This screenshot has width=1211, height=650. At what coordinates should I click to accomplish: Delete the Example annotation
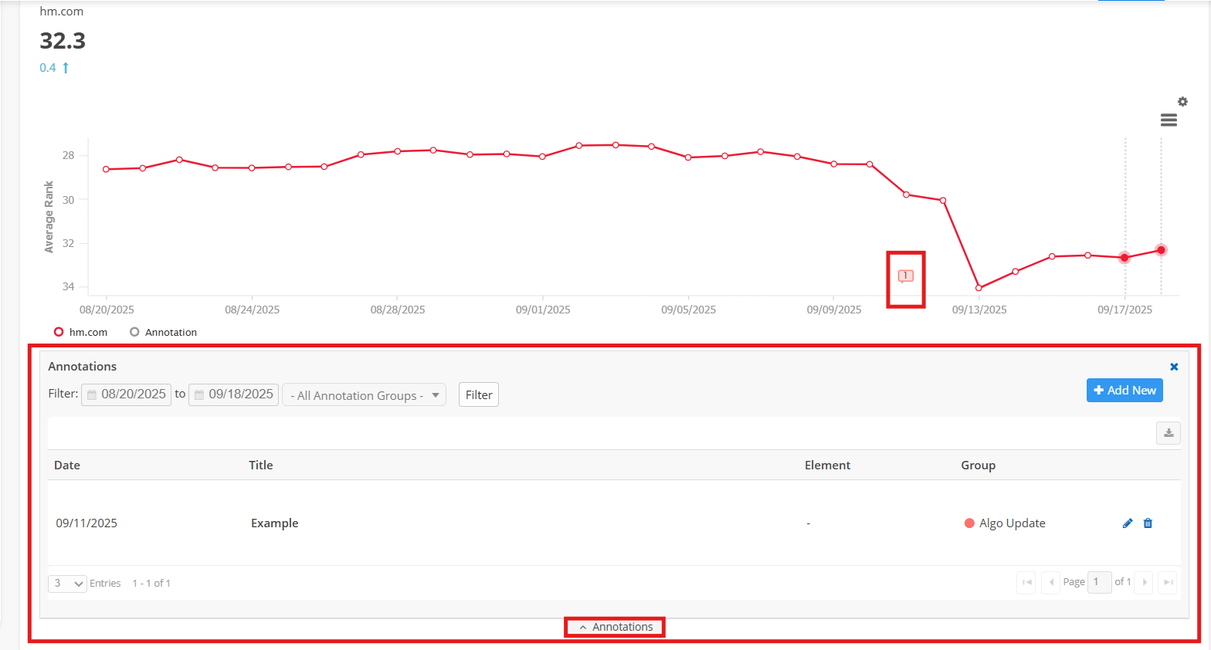tap(1148, 523)
